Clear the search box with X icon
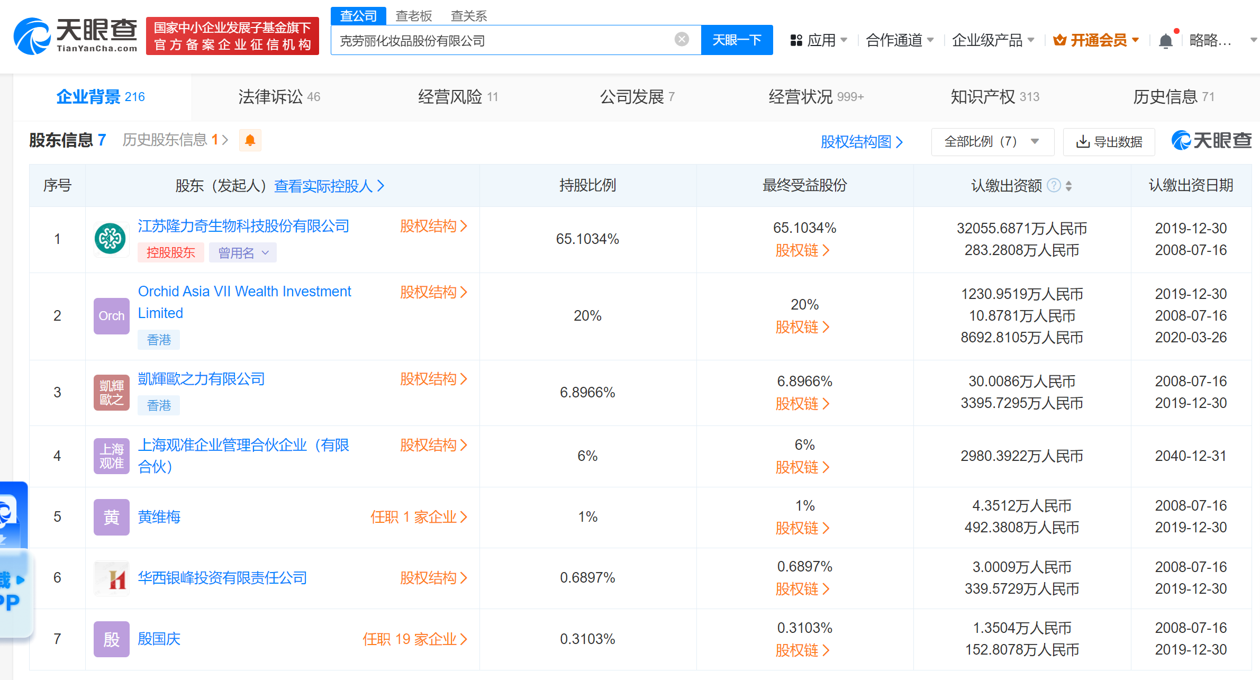This screenshot has height=680, width=1260. [x=682, y=39]
